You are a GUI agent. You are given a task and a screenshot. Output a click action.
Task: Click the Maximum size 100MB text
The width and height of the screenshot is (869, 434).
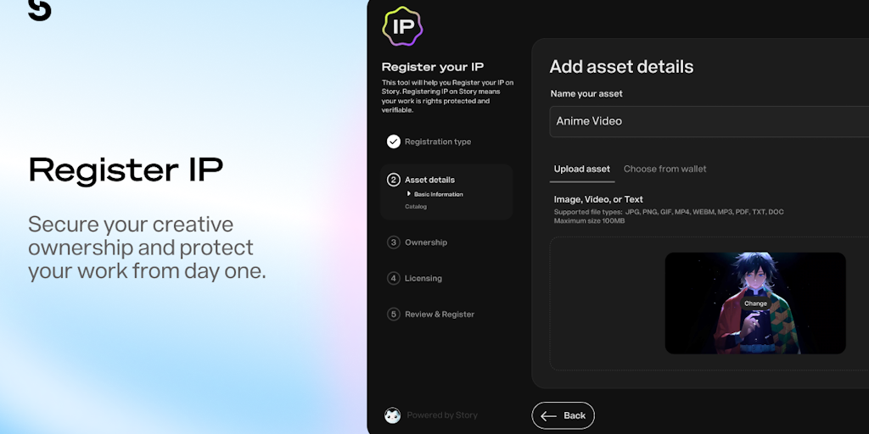point(589,221)
